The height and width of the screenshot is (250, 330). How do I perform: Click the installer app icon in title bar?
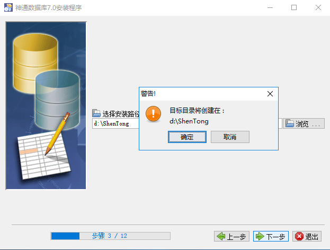click(8, 7)
